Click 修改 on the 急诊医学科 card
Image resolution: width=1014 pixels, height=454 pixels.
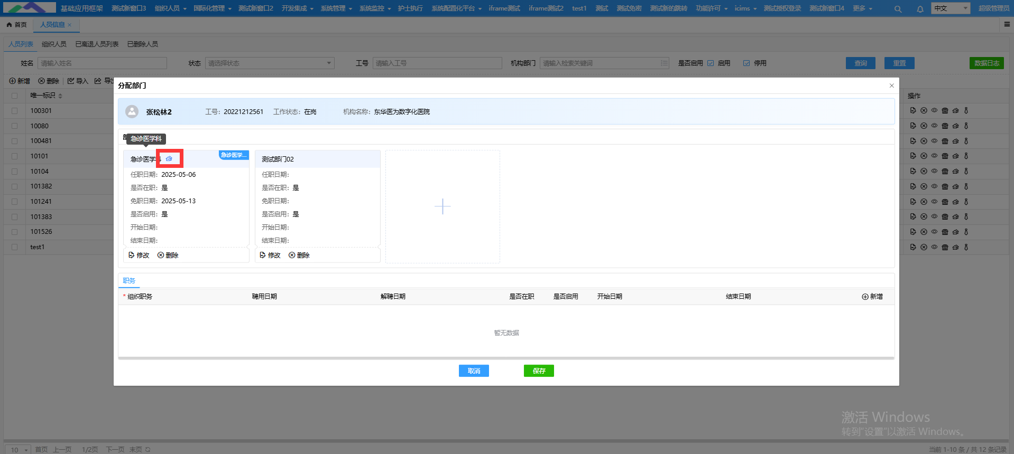[139, 255]
